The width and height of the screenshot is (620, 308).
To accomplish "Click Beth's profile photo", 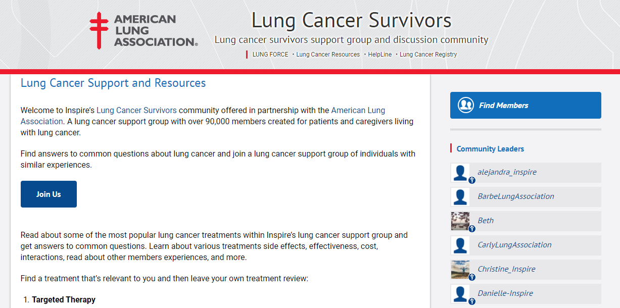I will (460, 221).
